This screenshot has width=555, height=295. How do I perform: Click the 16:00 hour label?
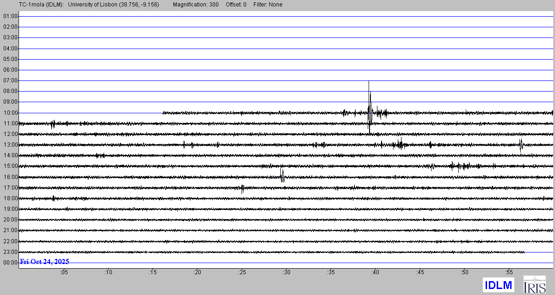(x=10, y=177)
